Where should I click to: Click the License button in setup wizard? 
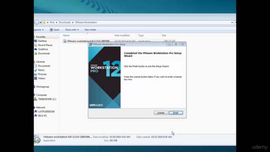(161, 113)
